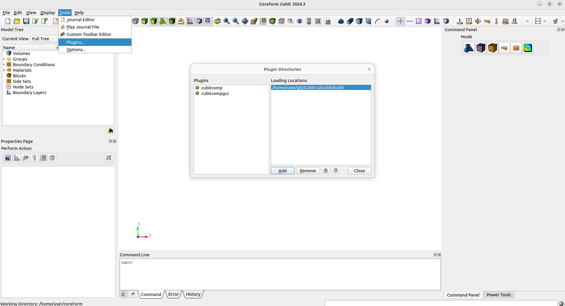The image size is (565, 306).
Task: Click the Zoom In magnifier toolbar icon
Action: [226, 21]
